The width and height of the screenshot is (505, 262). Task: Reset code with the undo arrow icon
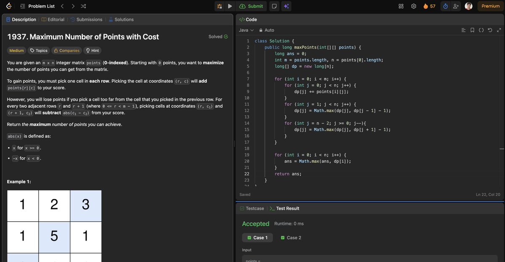point(490,30)
